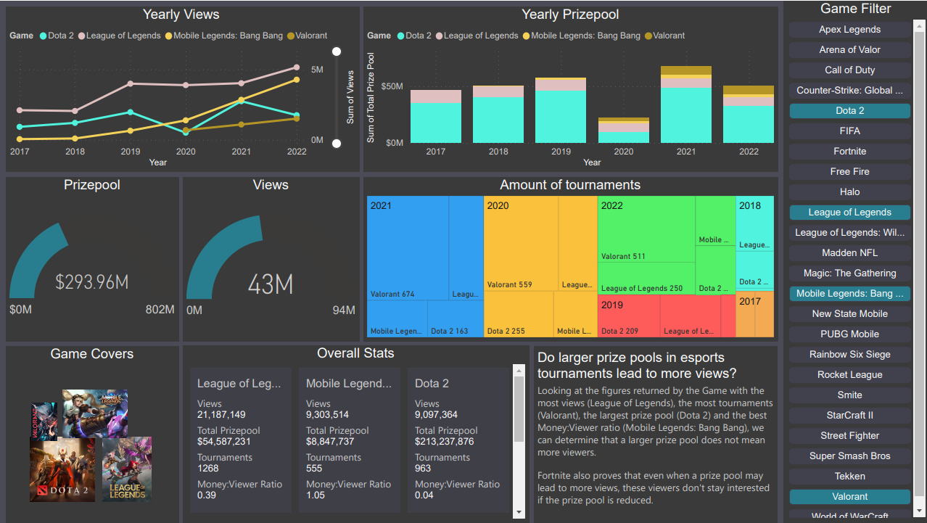Select the Dota 2 209 treemap tile
The height and width of the screenshot is (523, 927).
click(629, 316)
